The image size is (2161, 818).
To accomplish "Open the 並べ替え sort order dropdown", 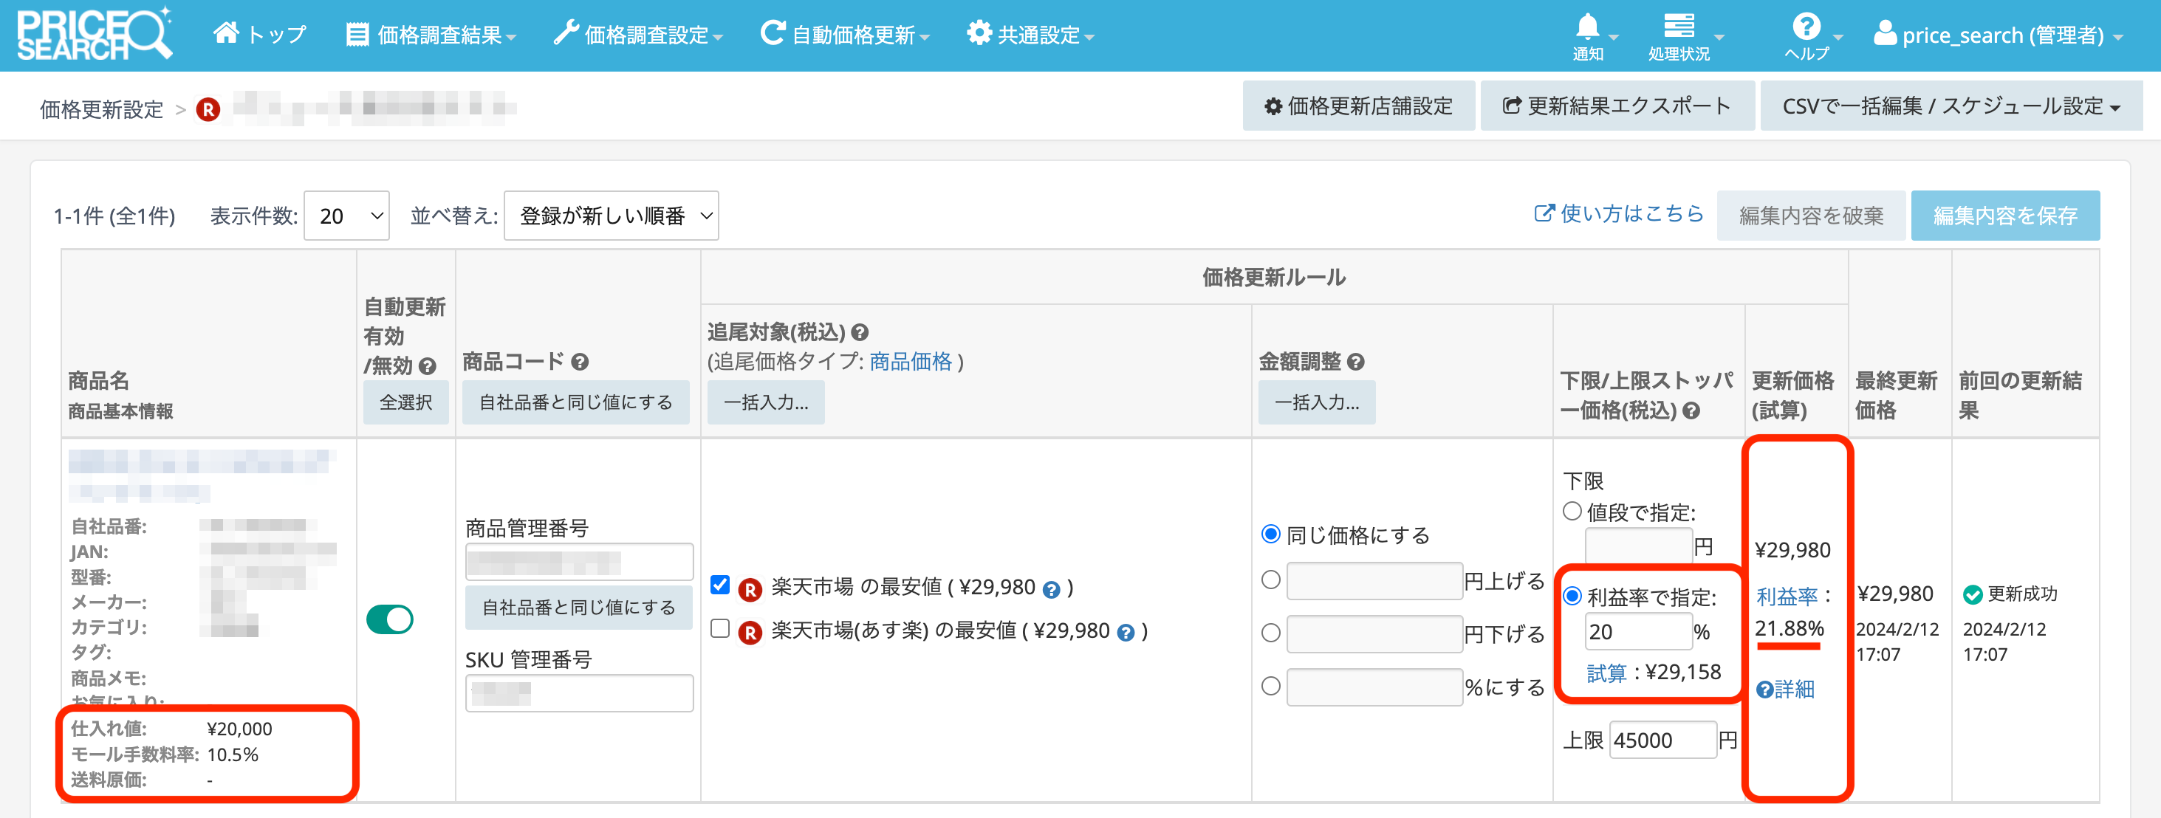I will 611,216.
